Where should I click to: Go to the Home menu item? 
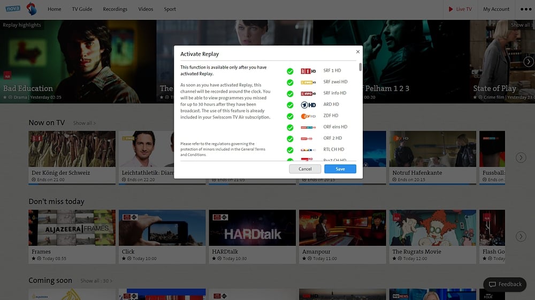pyautogui.click(x=55, y=9)
